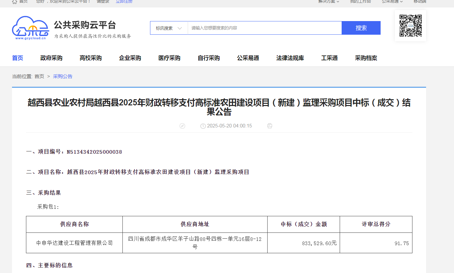Click the compass icon beside the publish date
Image resolution: width=454 pixels, height=273 pixels.
coord(182,126)
